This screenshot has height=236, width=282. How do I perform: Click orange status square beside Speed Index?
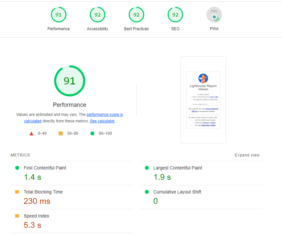[17, 216]
